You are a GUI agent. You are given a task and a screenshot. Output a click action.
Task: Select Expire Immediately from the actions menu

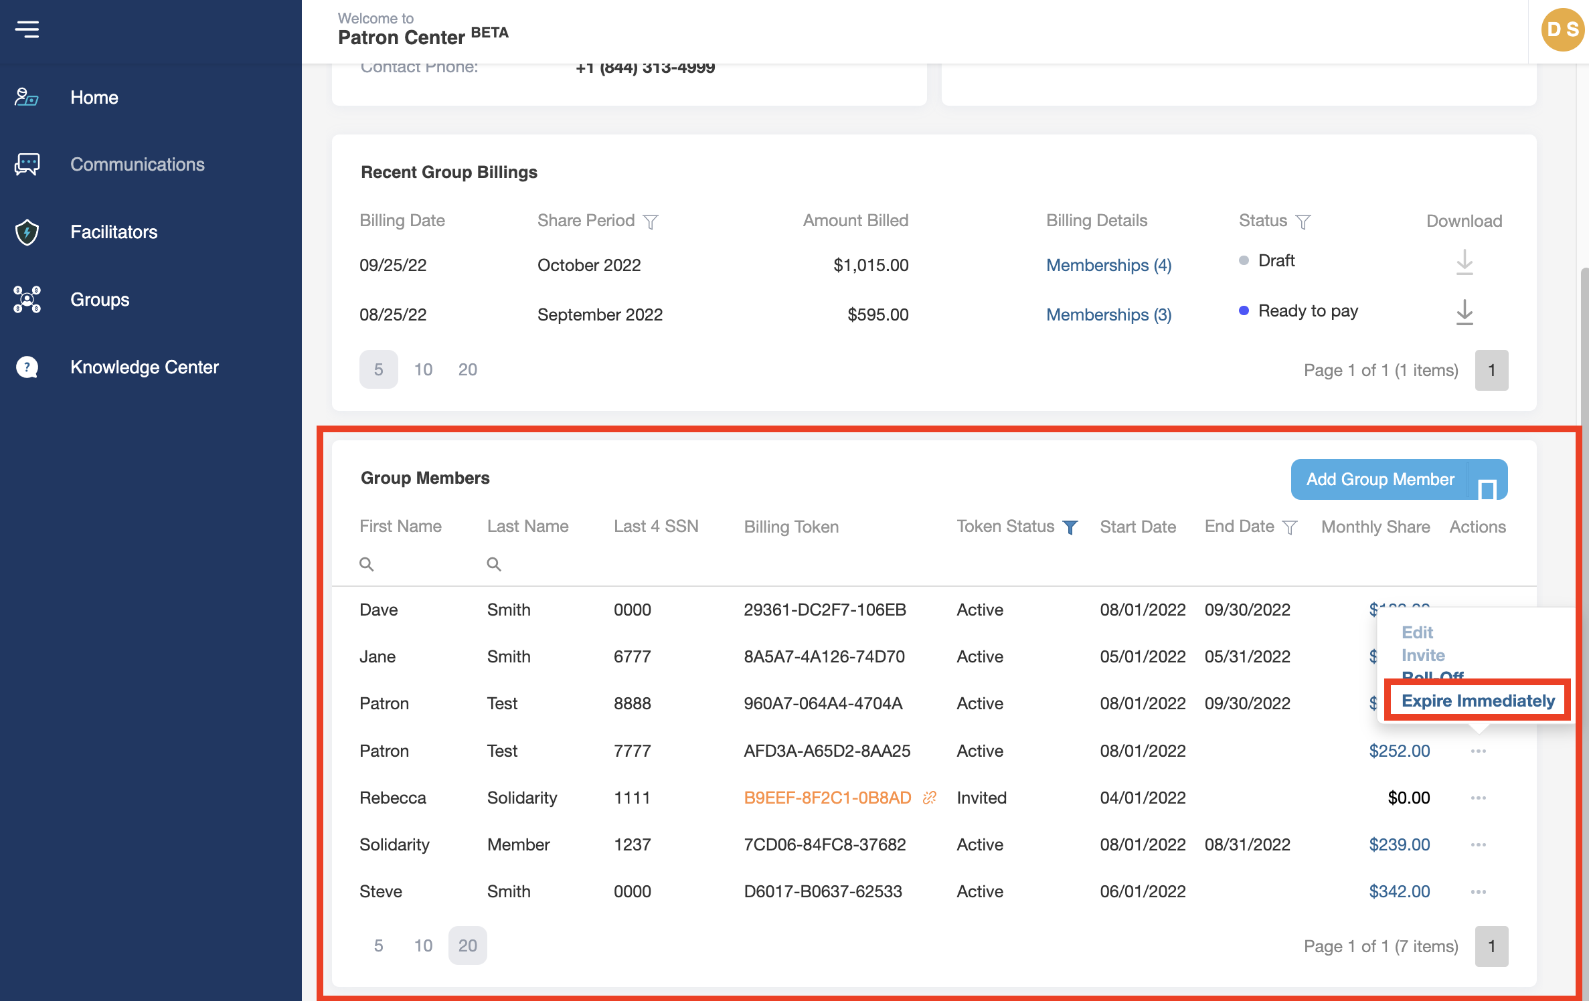pos(1478,701)
